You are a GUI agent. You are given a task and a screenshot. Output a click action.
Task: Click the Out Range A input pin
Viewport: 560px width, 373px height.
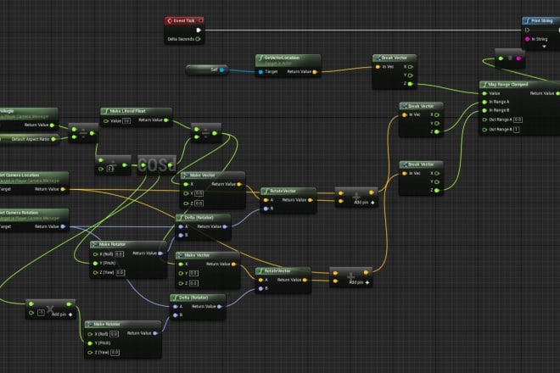click(x=484, y=120)
